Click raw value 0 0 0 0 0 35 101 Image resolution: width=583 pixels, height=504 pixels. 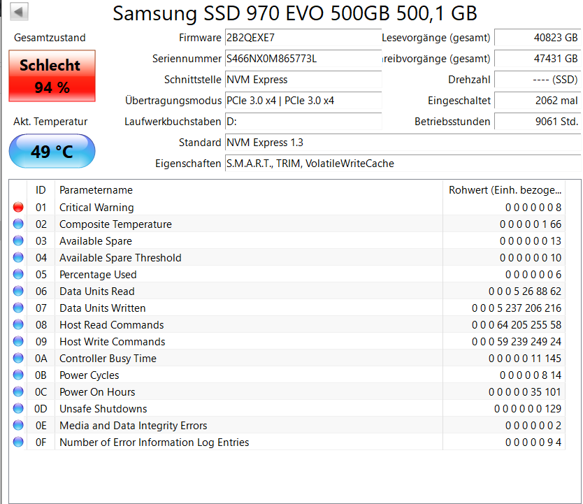point(525,391)
